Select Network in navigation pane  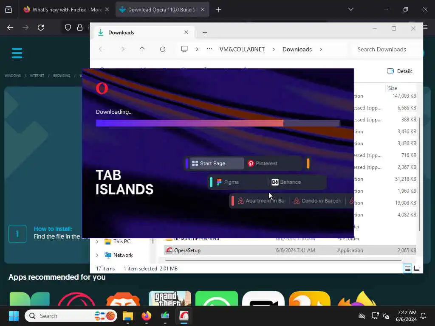coord(123,255)
